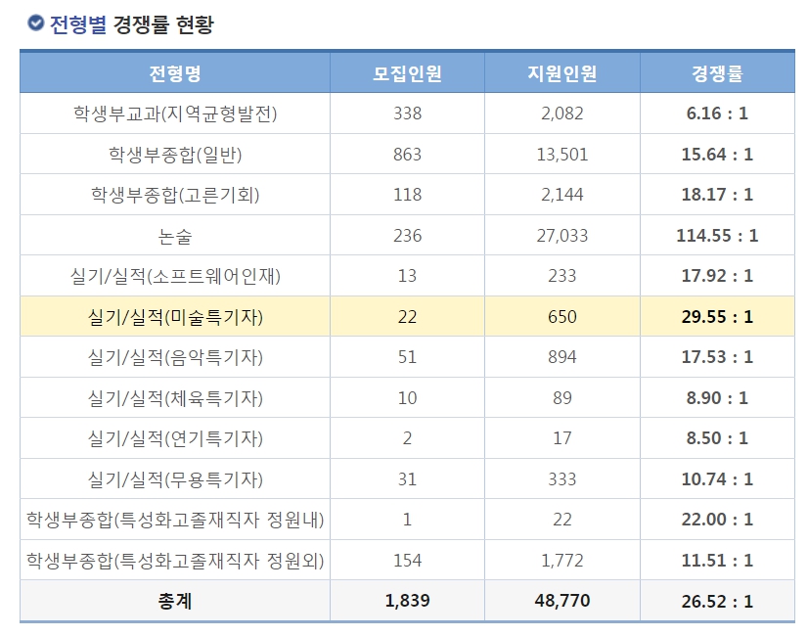Screen dimensions: 808x636
Task: Select the 17.92 : 1 ratio
Action: point(717,276)
